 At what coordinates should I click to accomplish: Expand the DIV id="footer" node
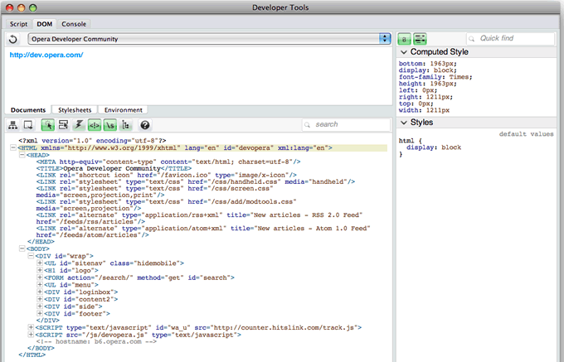tap(40, 313)
